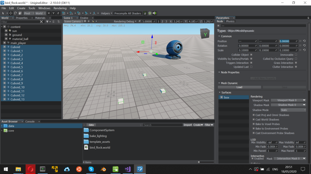The image size is (311, 174).
Task: Disable Cast World Shadows option
Action: [254, 120]
